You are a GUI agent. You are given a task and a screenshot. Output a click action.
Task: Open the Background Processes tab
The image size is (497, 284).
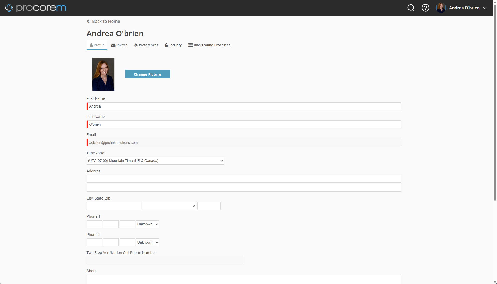(x=209, y=45)
